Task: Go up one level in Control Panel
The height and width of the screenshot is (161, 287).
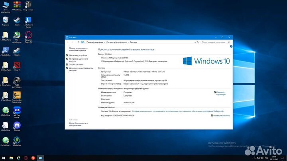Action: (79, 42)
